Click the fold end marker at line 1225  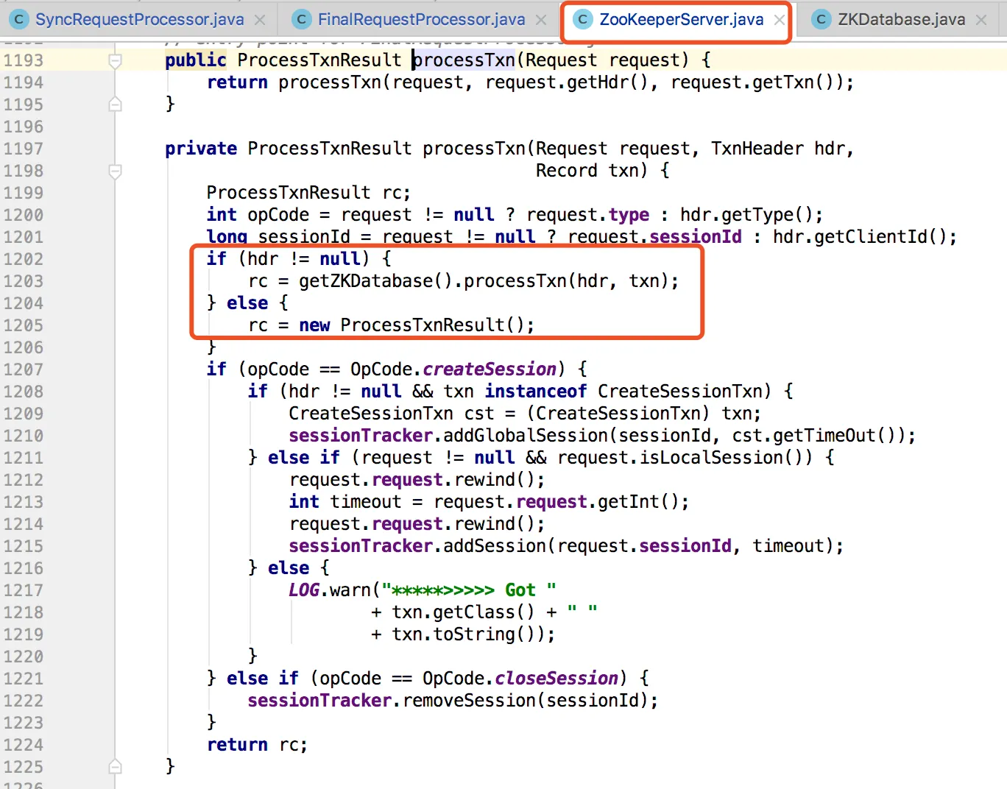(x=115, y=767)
